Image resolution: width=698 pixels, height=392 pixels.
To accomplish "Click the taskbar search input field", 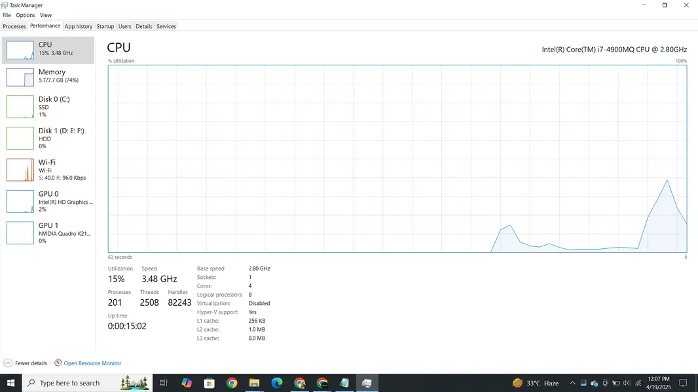I will pos(79,383).
